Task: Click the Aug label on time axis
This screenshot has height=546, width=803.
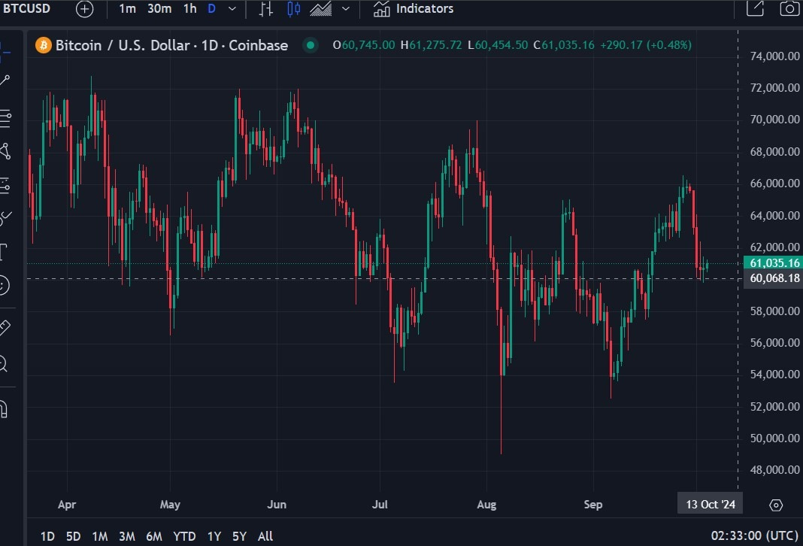Action: 486,505
